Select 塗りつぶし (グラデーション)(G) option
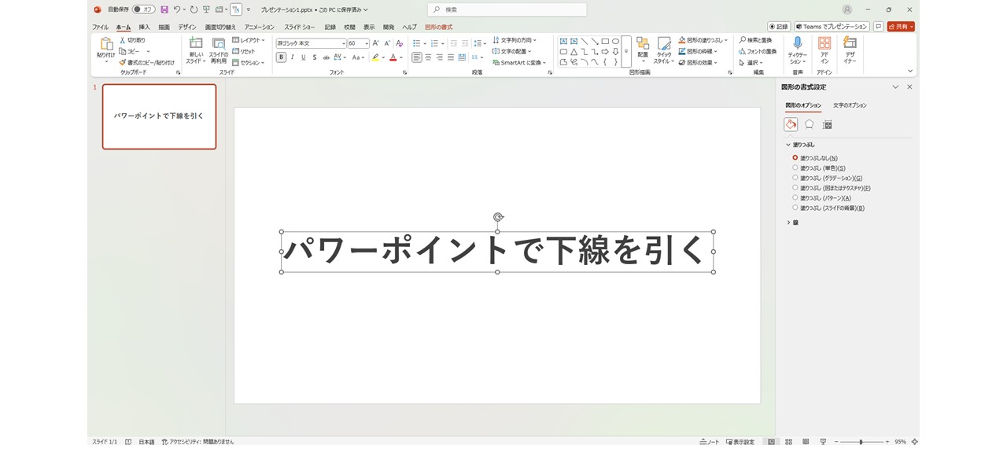Viewport: 1007px width, 449px height. pos(828,178)
